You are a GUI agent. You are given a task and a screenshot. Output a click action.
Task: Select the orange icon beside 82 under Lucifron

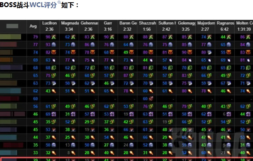click(x=54, y=52)
